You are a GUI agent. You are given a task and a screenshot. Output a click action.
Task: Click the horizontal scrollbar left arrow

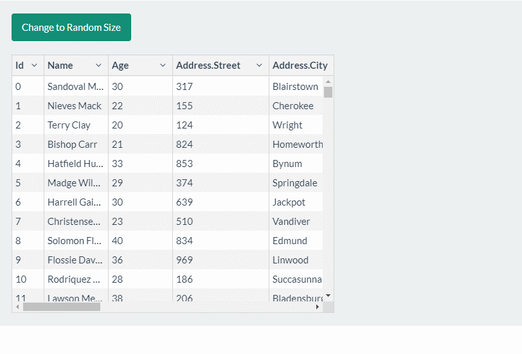pos(17,307)
